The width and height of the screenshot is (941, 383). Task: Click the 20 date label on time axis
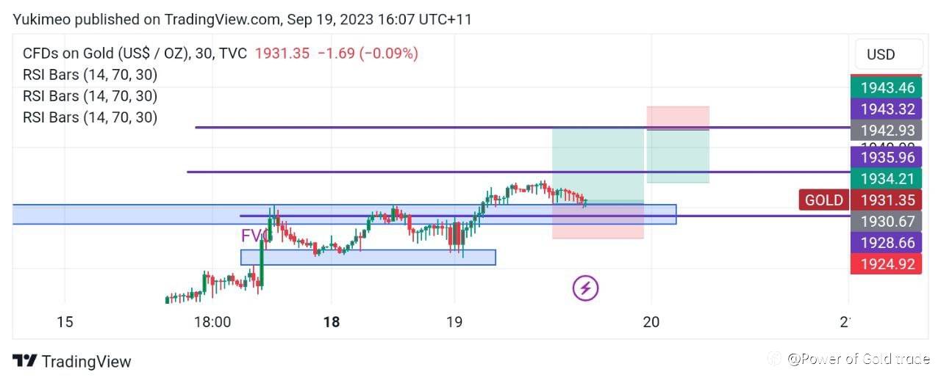pyautogui.click(x=651, y=321)
